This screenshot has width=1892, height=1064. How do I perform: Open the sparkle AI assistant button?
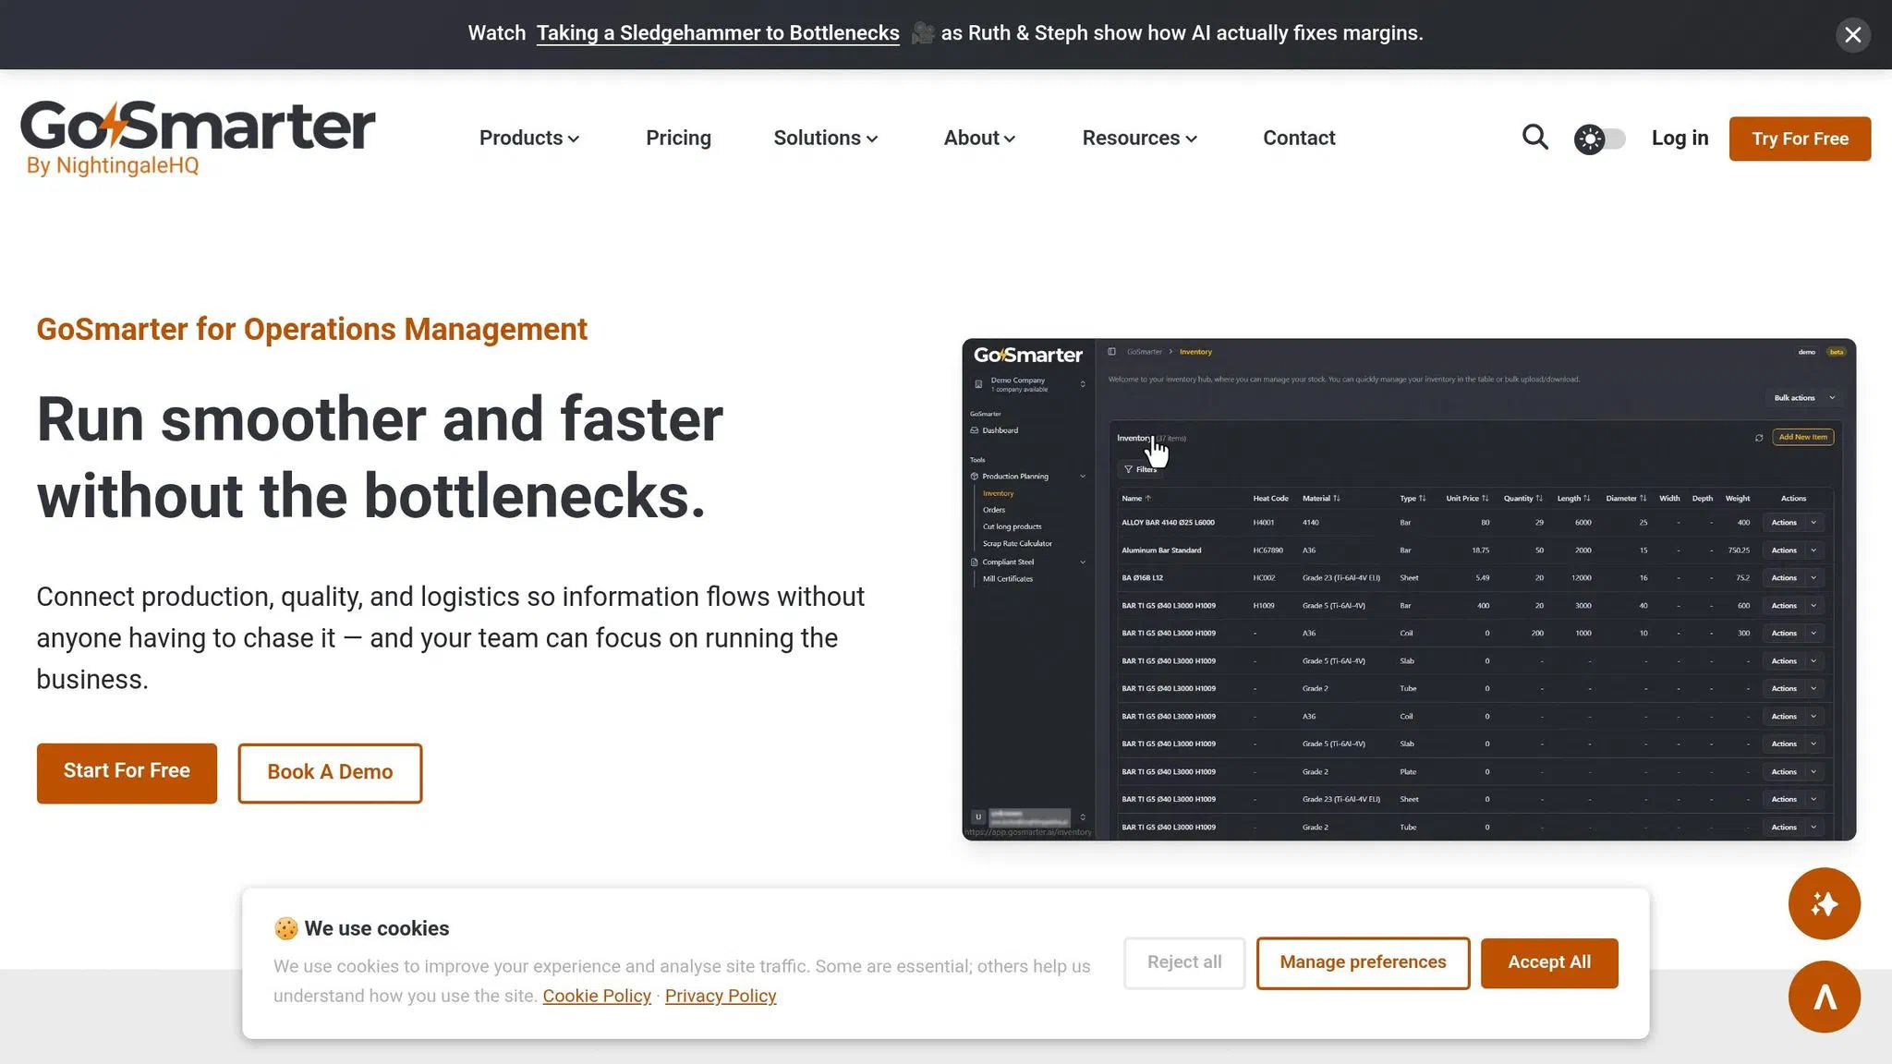pyautogui.click(x=1824, y=903)
